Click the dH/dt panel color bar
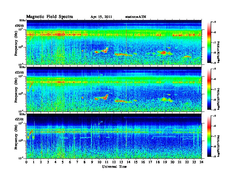240x186 pixels. (209, 43)
